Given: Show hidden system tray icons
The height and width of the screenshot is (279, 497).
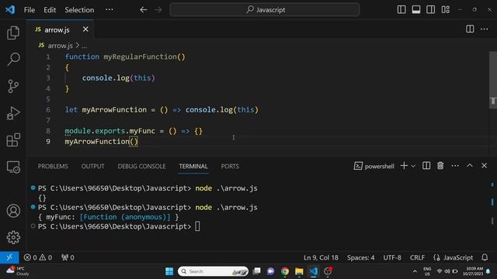Looking at the screenshot, I should click(414, 271).
